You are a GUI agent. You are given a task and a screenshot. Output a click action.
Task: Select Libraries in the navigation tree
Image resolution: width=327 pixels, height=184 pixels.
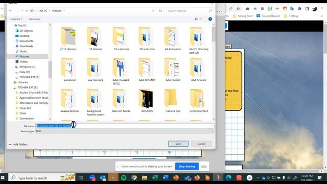pos(22,82)
